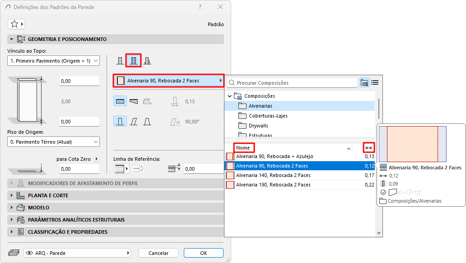Viewport: 466px width, 263px height.
Task: Choose the Polygonal wall geometry icon
Action: [x=147, y=101]
